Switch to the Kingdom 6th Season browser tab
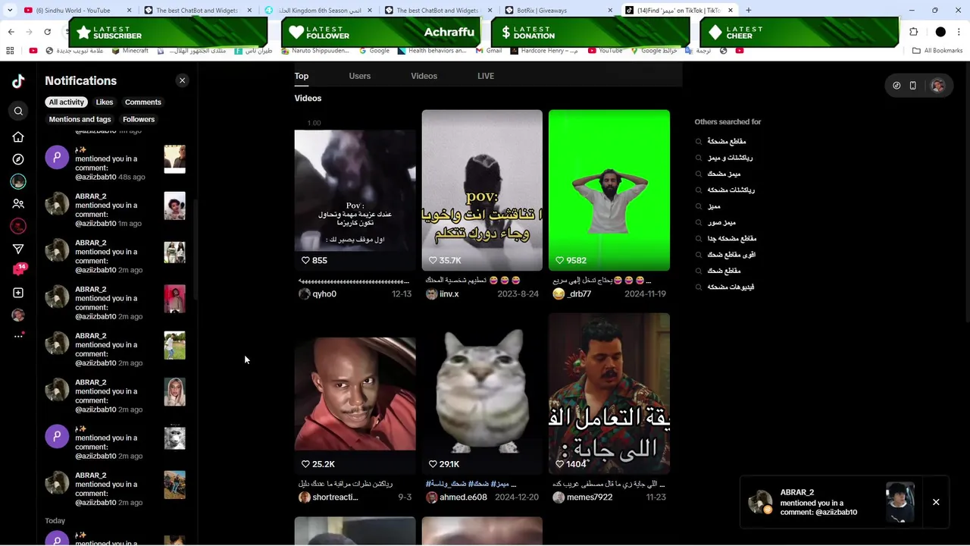The height and width of the screenshot is (546, 970). coord(318,11)
